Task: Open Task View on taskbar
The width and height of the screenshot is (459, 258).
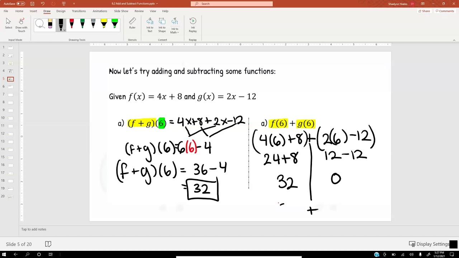Action: coord(51,254)
